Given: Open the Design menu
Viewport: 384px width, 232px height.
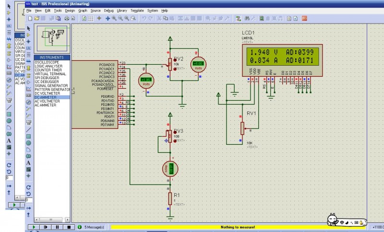Looking at the screenshot, I should click(x=70, y=11).
